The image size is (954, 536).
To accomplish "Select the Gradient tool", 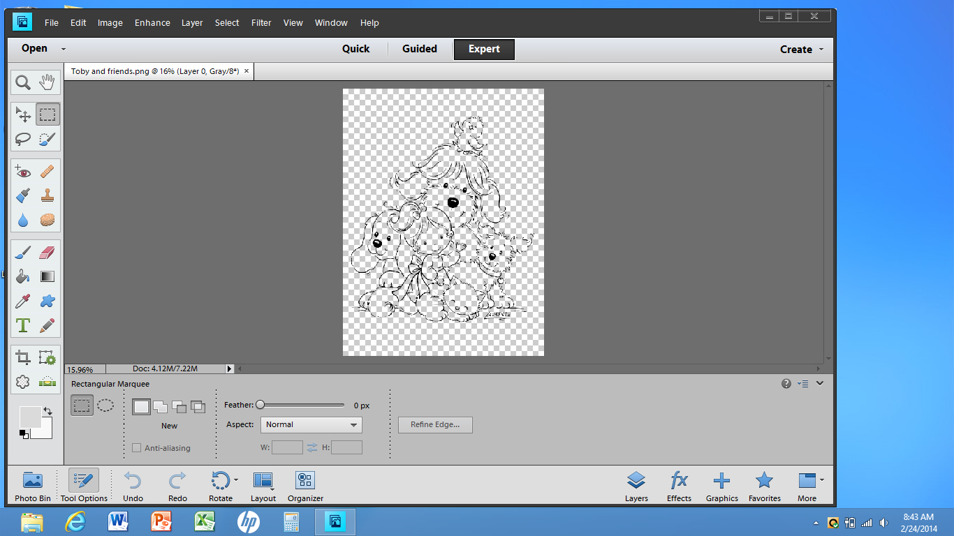I will pos(47,276).
